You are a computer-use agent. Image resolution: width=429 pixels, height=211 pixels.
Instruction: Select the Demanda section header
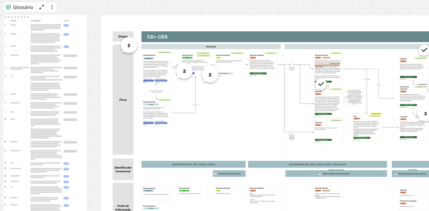[211, 47]
